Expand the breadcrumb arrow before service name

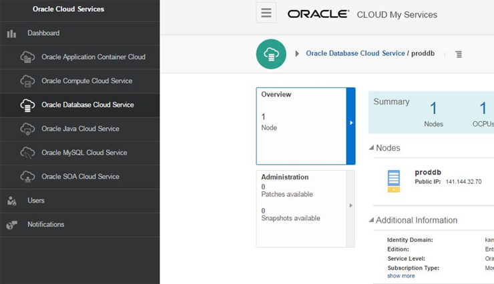pos(297,53)
